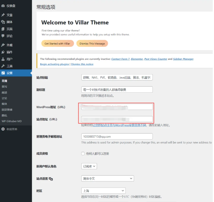Click the 让您的站点主页与WordPress安装目录不同 link
This screenshot has width=214, height=202.
(119, 125)
